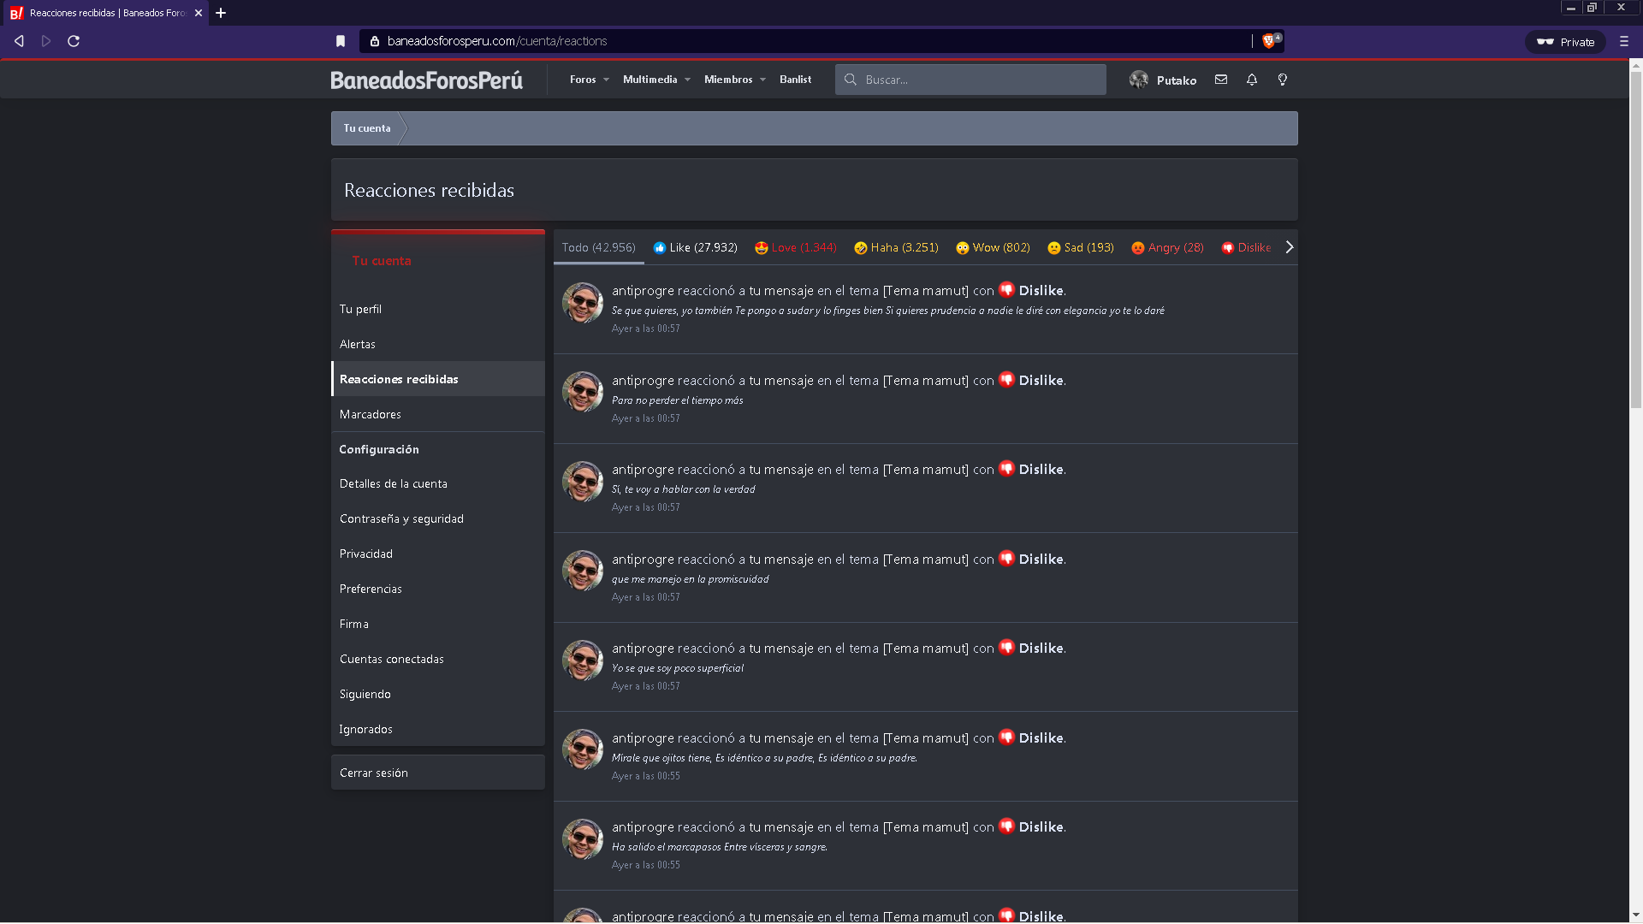1643x924 pixels.
Task: Click the Putako avatar in the header
Action: tap(1139, 80)
